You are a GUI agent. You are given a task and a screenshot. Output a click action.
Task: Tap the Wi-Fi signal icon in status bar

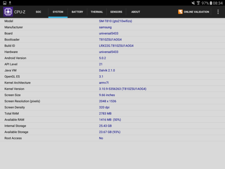(x=198, y=3)
